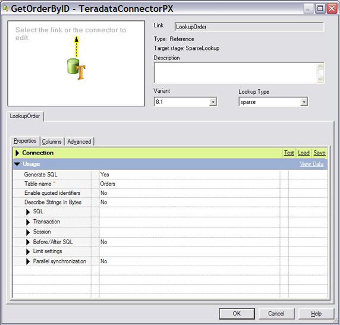
Task: Switch to the Properties tab
Action: pos(25,141)
